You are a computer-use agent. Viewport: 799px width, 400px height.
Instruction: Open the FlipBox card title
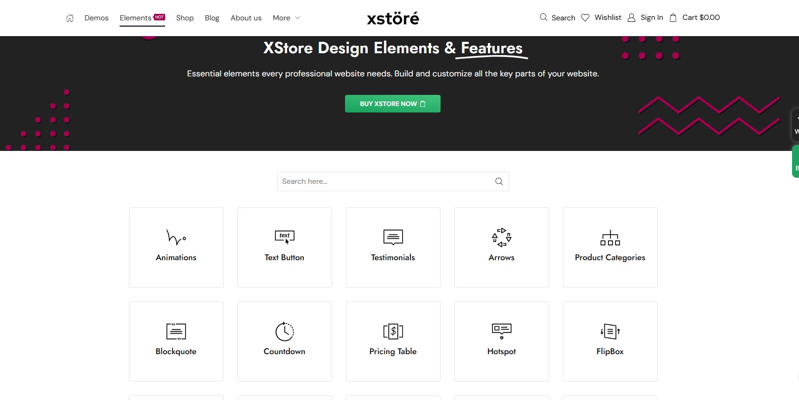(610, 351)
